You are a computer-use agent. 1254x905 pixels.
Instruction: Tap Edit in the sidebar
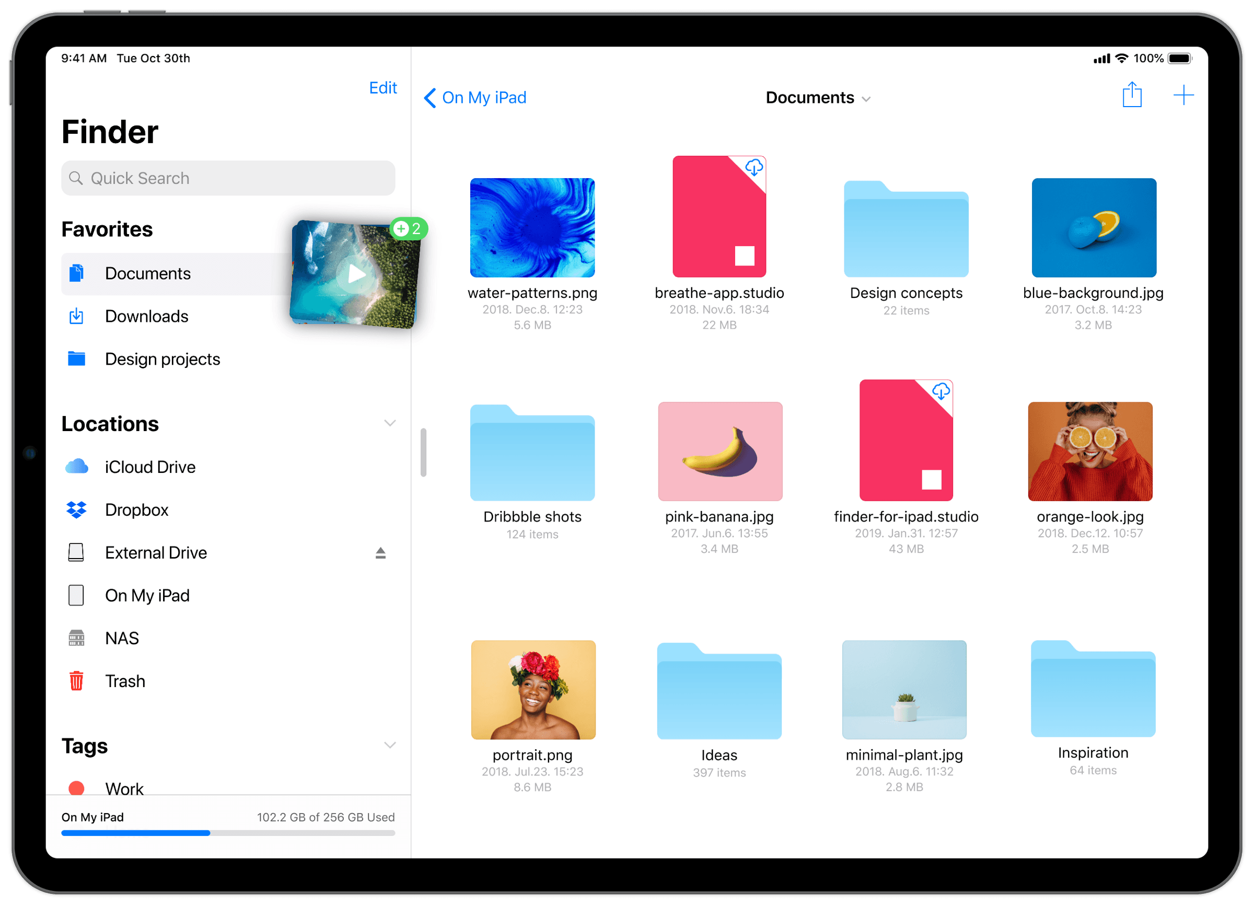pos(382,88)
